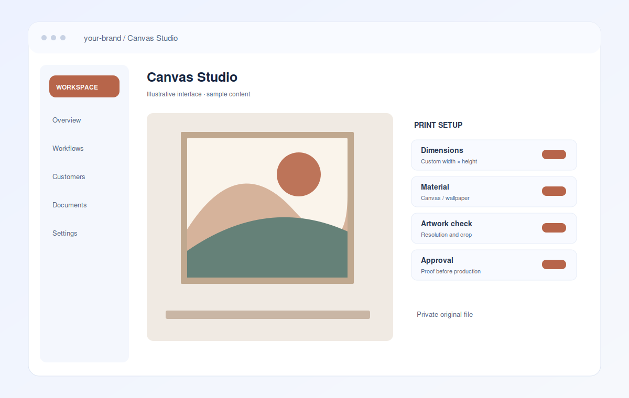629x398 pixels.
Task: Click 'Custom width × height' description
Action: click(x=449, y=161)
